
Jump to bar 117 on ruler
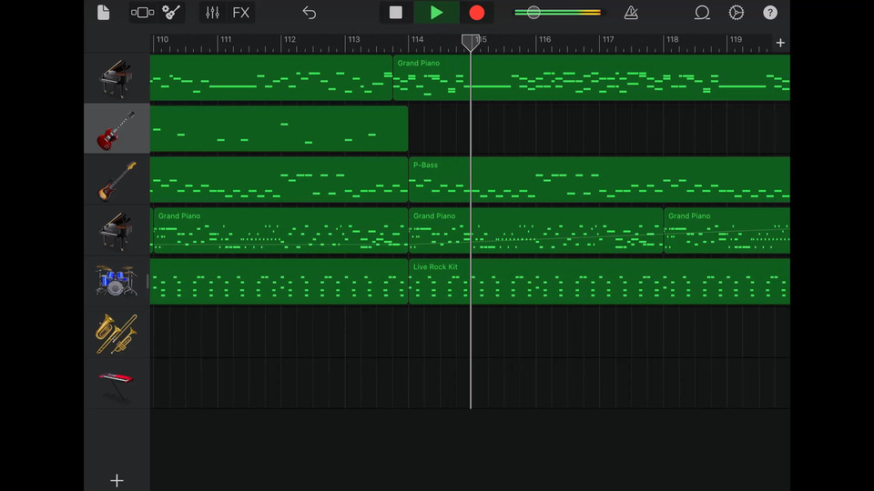[608, 39]
